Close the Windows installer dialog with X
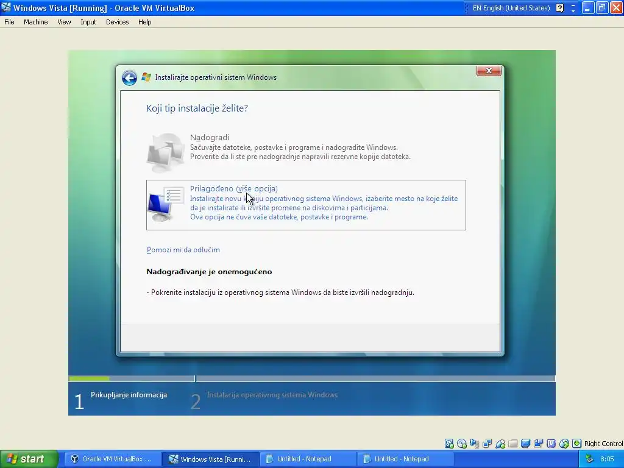 [489, 71]
